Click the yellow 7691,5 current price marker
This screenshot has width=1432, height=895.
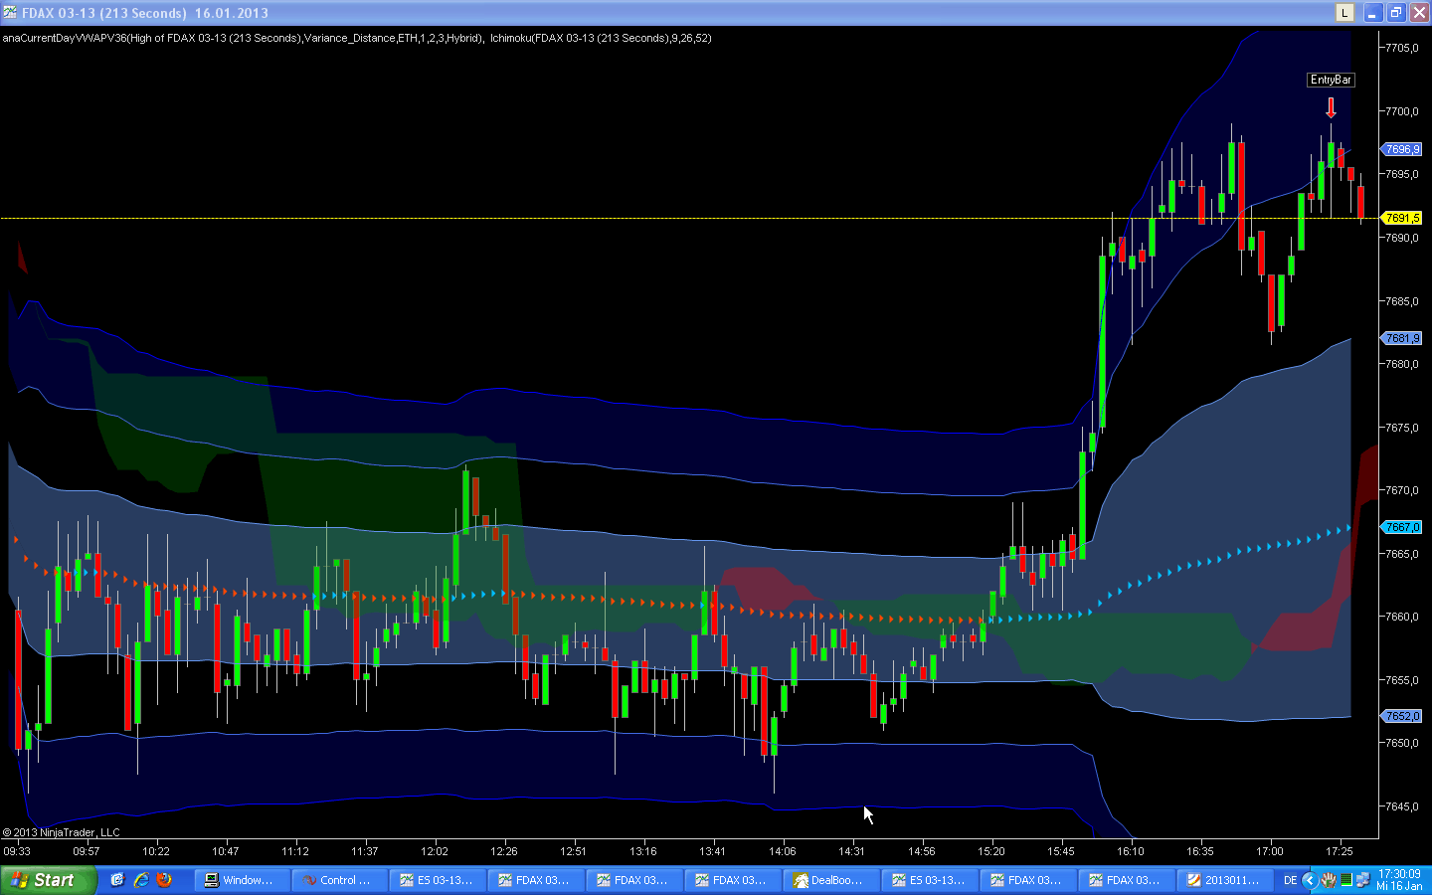tap(1402, 218)
